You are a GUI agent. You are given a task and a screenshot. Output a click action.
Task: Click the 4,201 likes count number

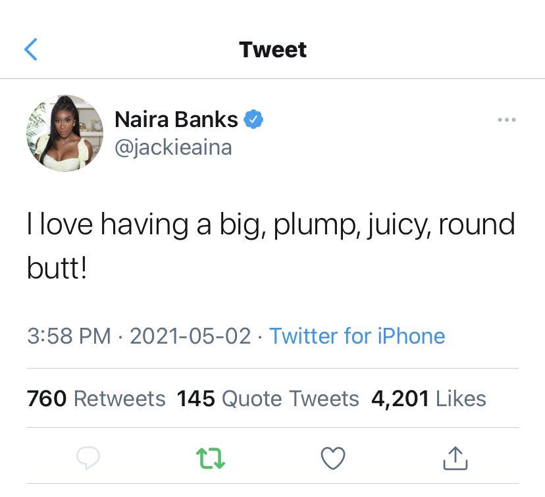point(400,399)
